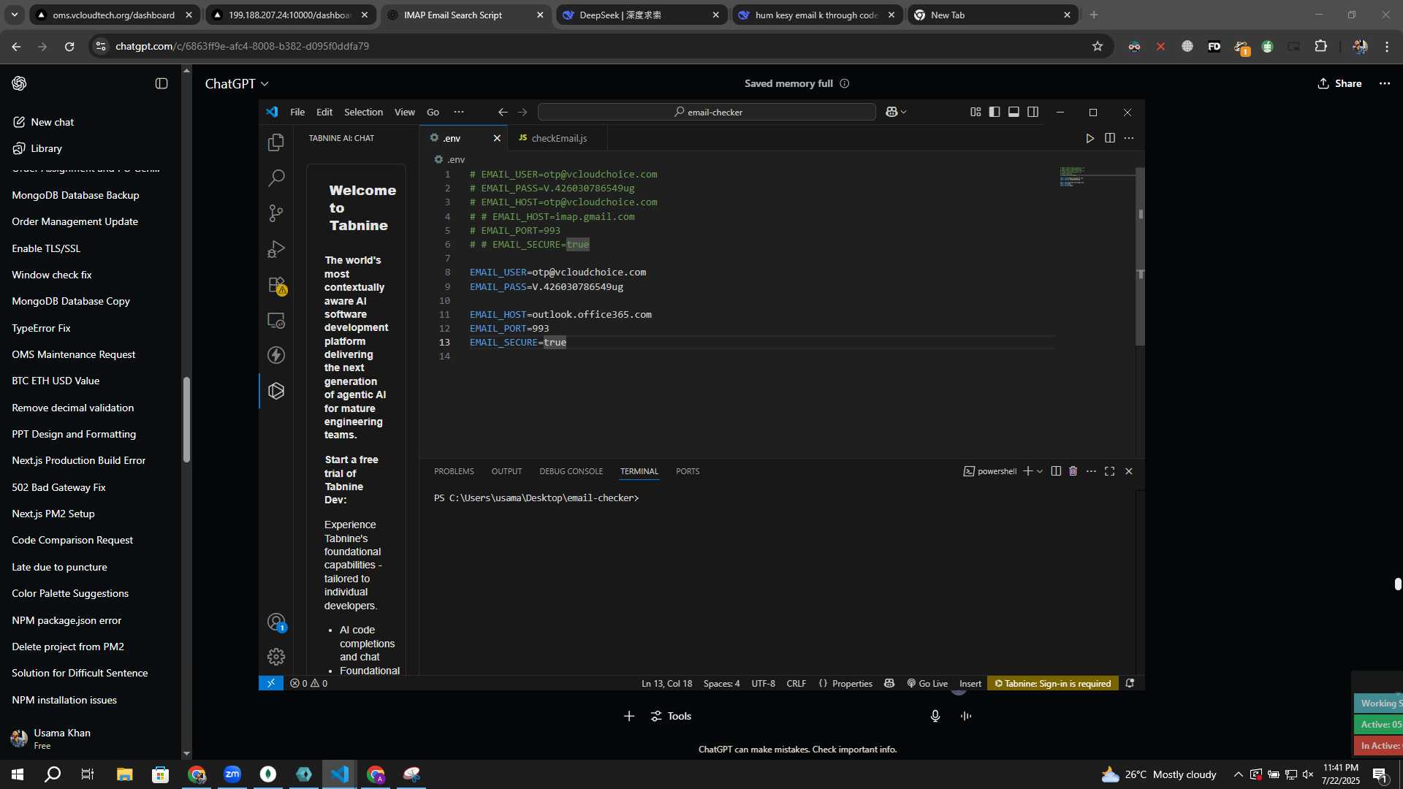This screenshot has height=789, width=1403.
Task: Switch to DEBUG CONSOLE tab
Action: pos(571,471)
